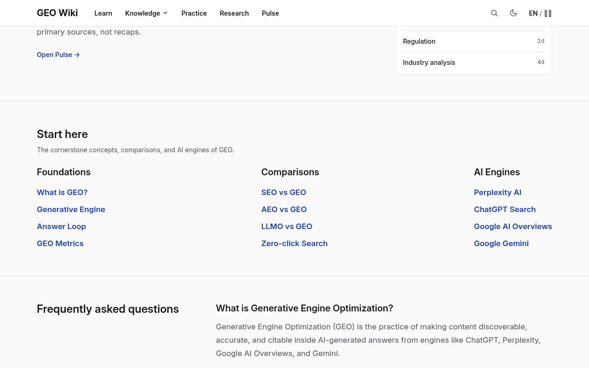Click the 4d timestamp next to Industry analysis

pos(541,62)
